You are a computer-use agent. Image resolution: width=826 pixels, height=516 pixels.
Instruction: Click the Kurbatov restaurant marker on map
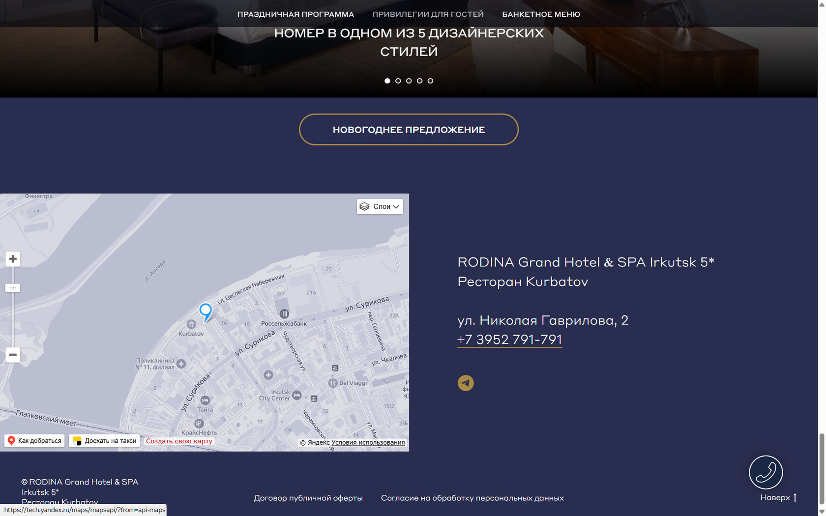click(x=191, y=324)
